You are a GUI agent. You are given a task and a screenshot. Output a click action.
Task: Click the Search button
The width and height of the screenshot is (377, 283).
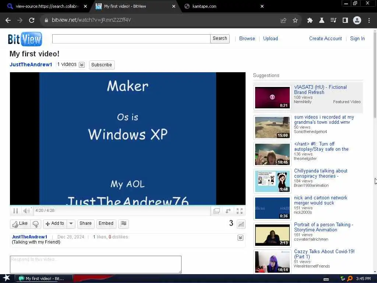point(220,38)
